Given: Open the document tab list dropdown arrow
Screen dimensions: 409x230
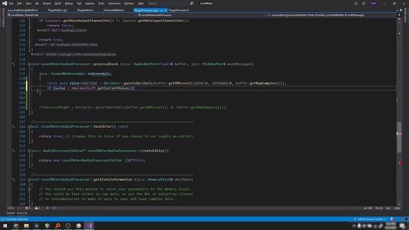Looking at the screenshot, I should point(397,10).
